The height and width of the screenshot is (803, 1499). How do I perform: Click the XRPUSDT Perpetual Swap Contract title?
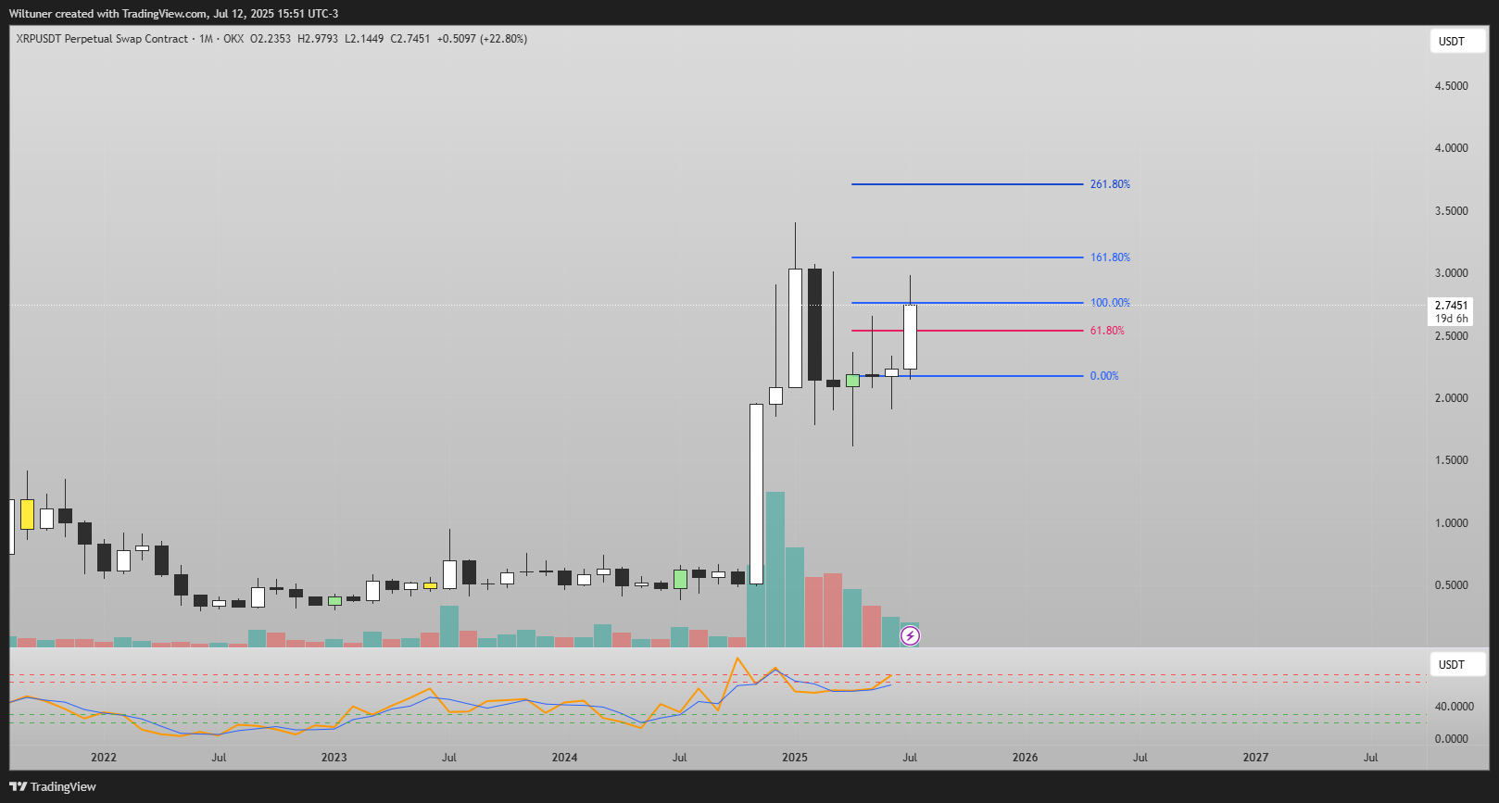coord(102,39)
